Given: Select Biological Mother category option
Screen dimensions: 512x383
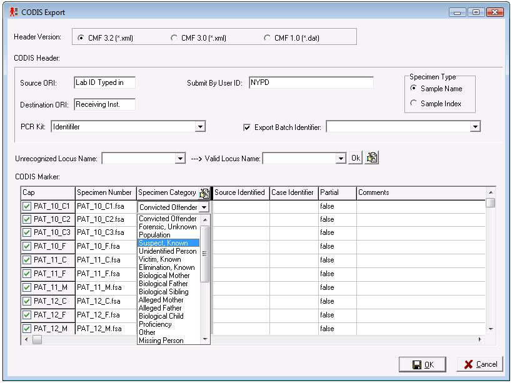Looking at the screenshot, I should tap(168, 276).
